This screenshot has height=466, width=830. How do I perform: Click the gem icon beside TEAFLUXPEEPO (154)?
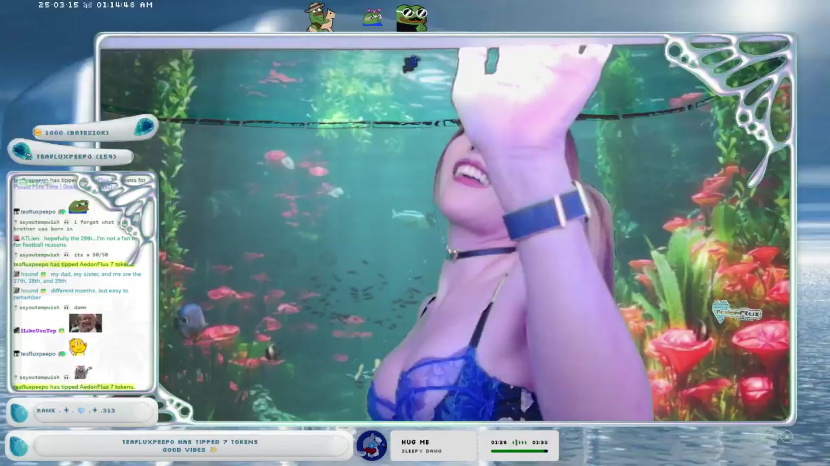(22, 152)
